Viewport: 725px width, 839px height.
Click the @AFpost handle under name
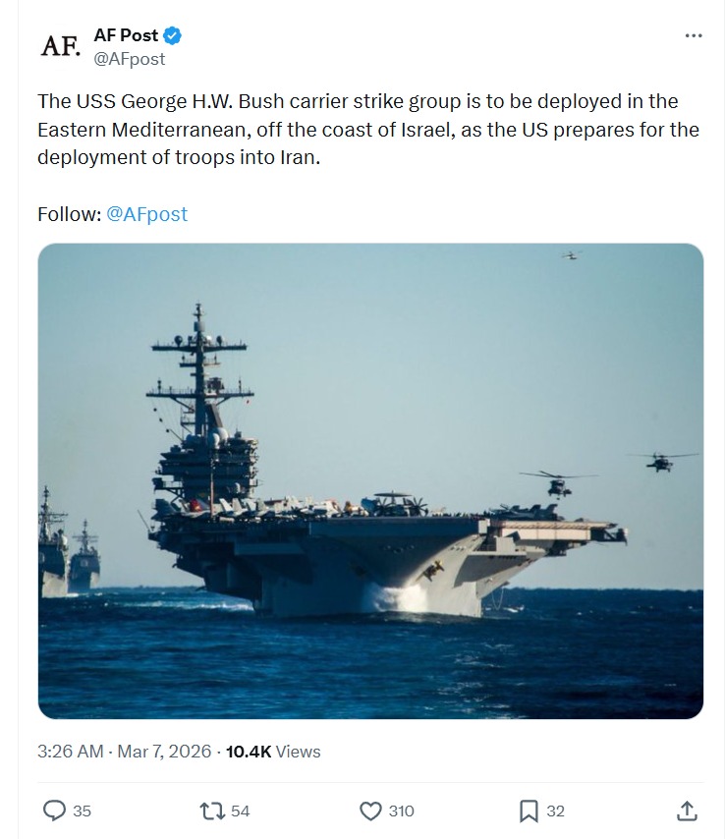[x=129, y=59]
